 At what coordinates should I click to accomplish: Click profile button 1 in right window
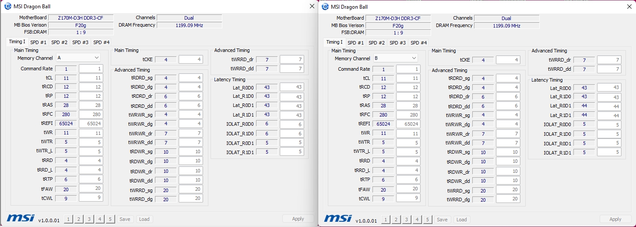(x=386, y=220)
